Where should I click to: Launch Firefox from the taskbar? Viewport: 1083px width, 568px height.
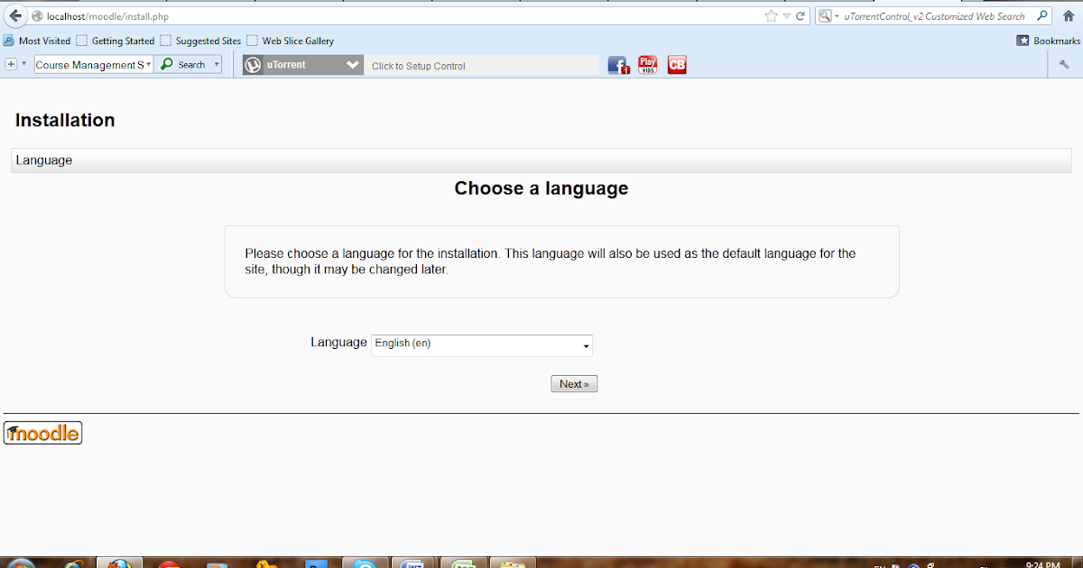point(118,562)
